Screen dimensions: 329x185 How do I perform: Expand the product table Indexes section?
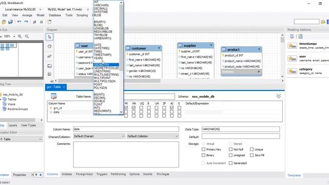pyautogui.click(x=259, y=72)
